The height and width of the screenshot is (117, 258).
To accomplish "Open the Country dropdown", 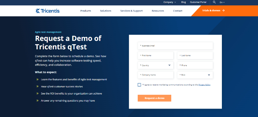I will pos(155,65).
